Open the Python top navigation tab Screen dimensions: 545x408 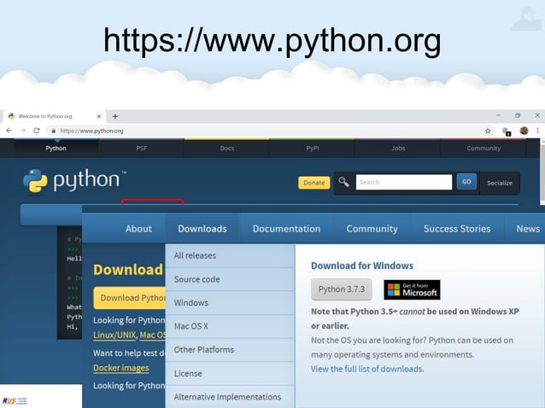(x=56, y=148)
